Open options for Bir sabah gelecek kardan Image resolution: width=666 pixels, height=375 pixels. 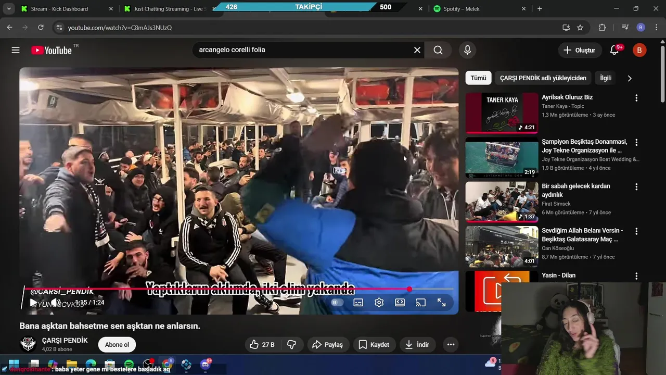point(636,186)
